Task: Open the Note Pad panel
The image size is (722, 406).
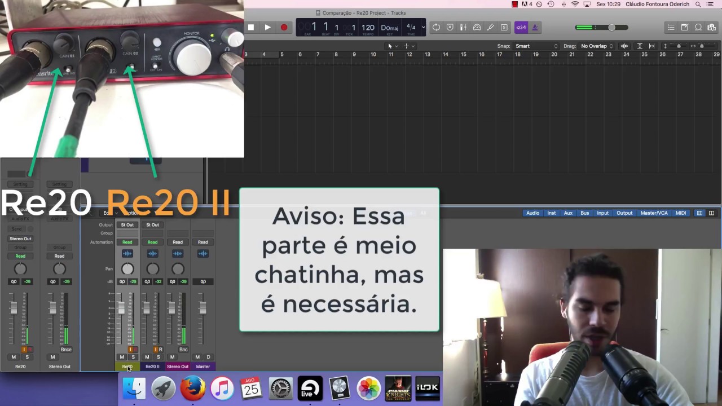Action: [684, 27]
